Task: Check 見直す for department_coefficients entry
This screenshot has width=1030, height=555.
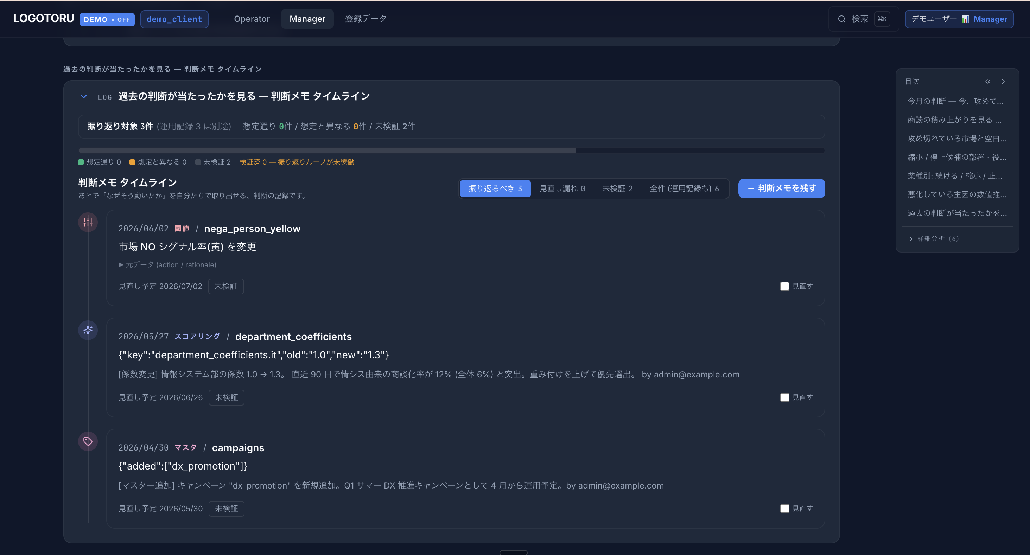Action: pyautogui.click(x=784, y=397)
